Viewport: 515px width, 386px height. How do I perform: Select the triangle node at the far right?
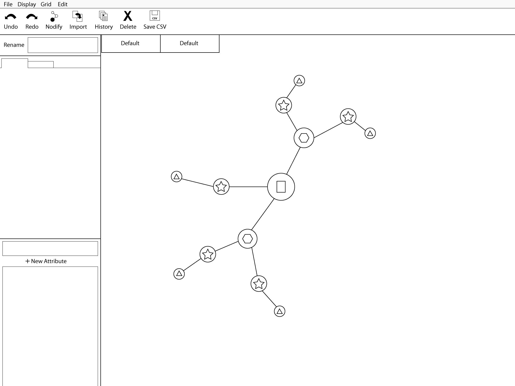pyautogui.click(x=370, y=133)
